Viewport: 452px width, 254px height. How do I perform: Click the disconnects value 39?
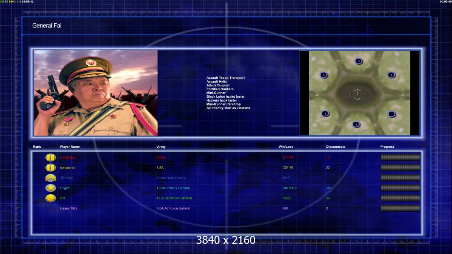click(328, 198)
